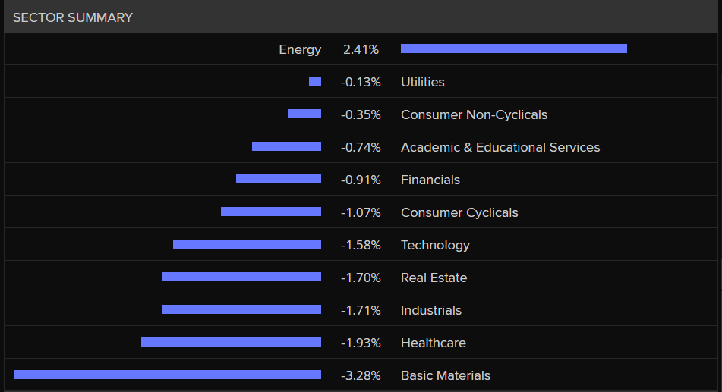This screenshot has width=722, height=392.
Task: Click the Energy sector positive bar
Action: pyautogui.click(x=513, y=49)
